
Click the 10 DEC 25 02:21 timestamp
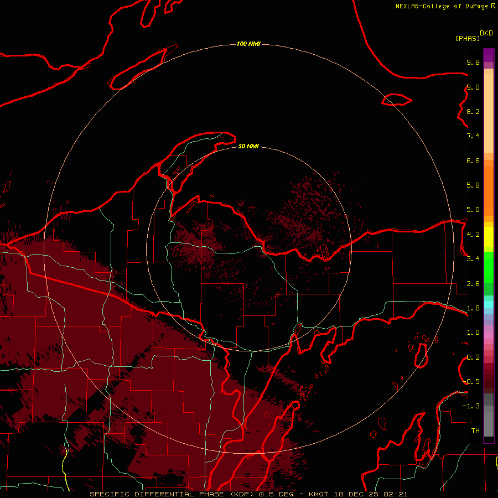[x=371, y=494]
